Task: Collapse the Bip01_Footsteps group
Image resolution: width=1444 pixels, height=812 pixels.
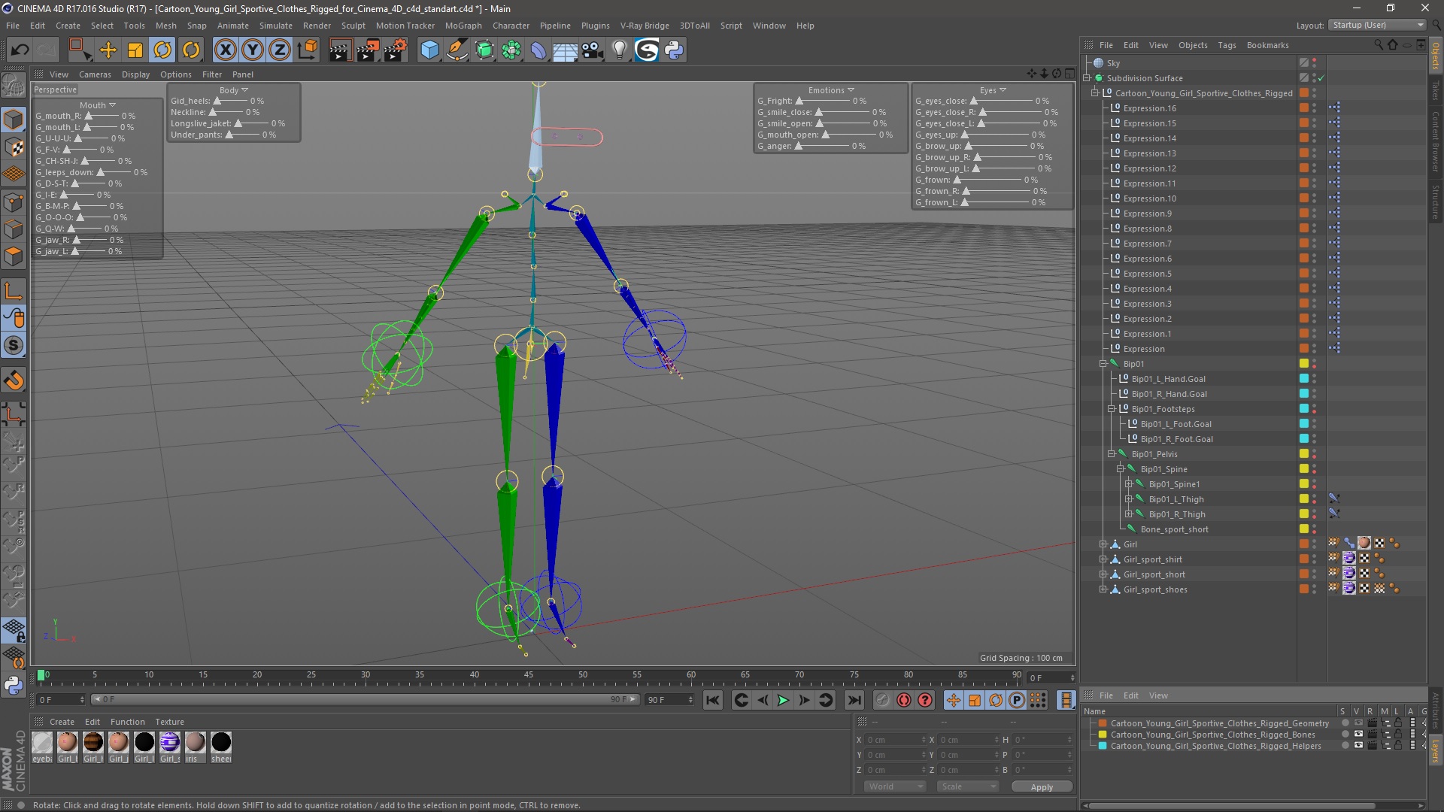Action: tap(1112, 409)
